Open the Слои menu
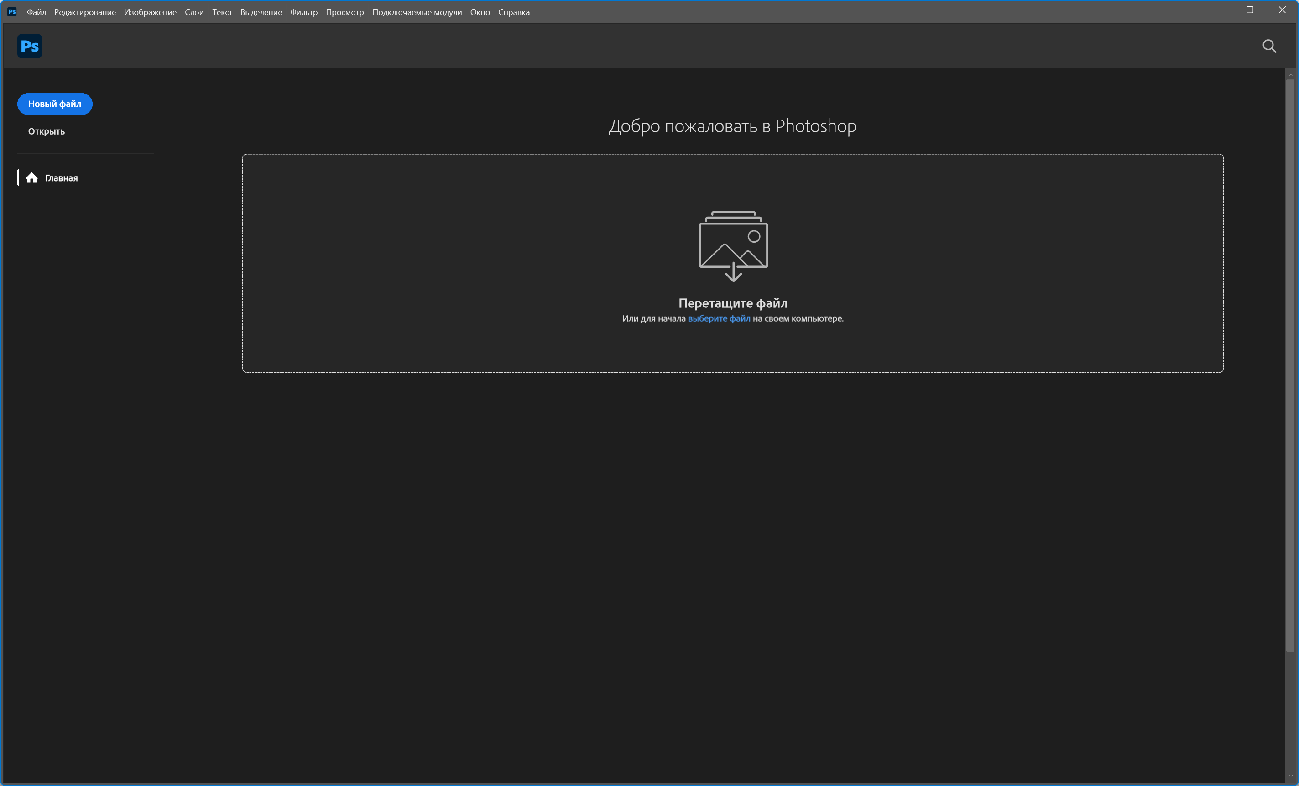 194,12
